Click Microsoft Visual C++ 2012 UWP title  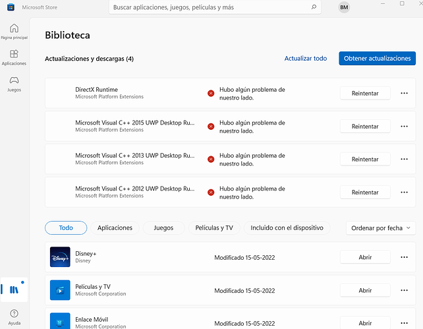click(135, 189)
